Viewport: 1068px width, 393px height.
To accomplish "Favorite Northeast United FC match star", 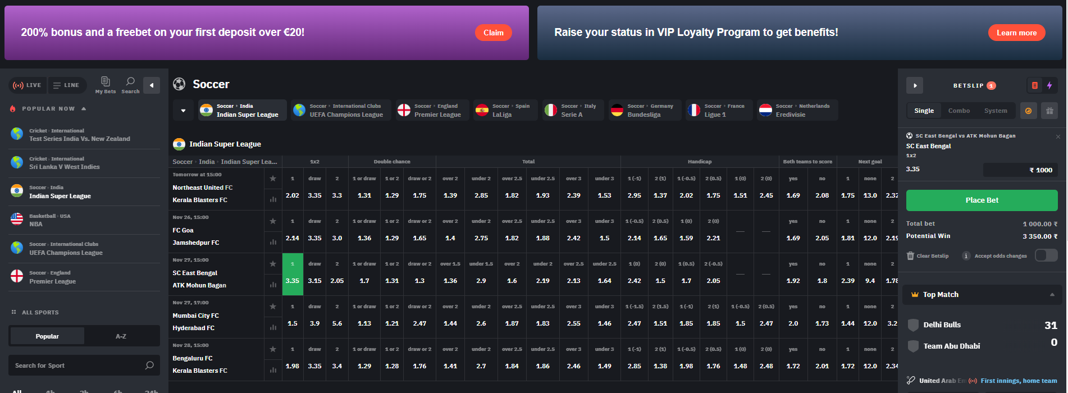I will pos(273,179).
